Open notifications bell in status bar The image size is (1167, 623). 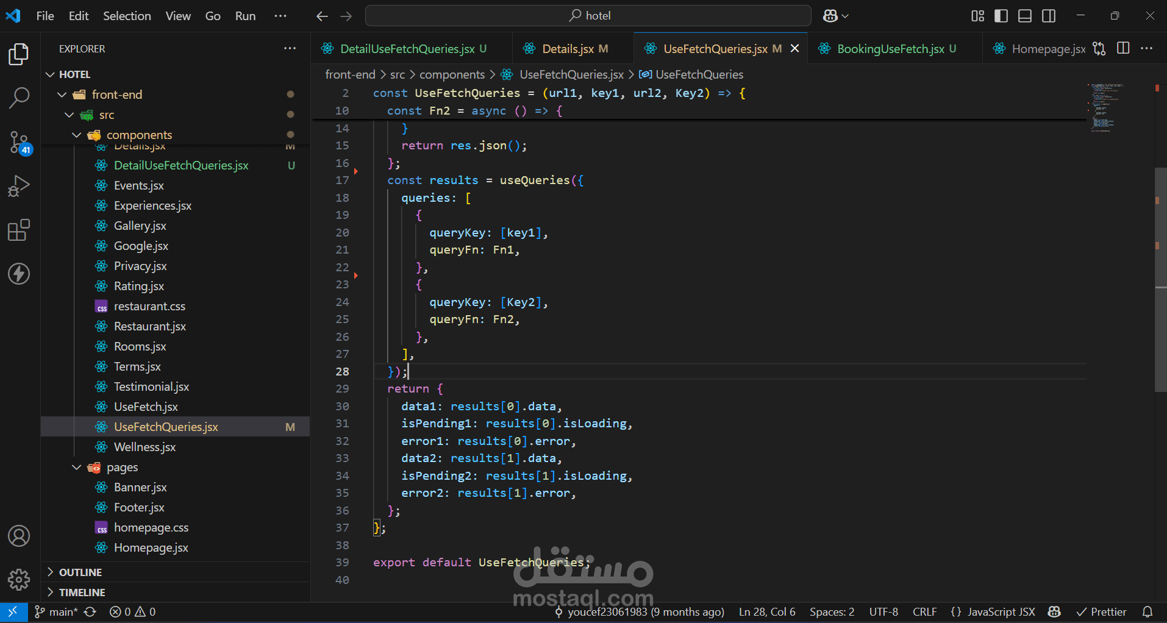(1147, 612)
